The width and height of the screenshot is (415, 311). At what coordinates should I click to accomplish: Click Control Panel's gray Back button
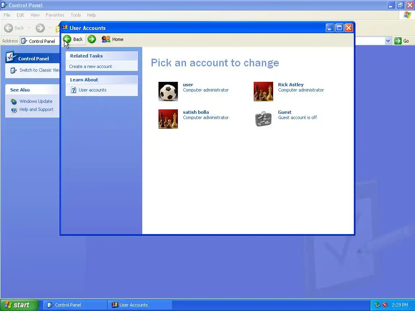coord(14,28)
